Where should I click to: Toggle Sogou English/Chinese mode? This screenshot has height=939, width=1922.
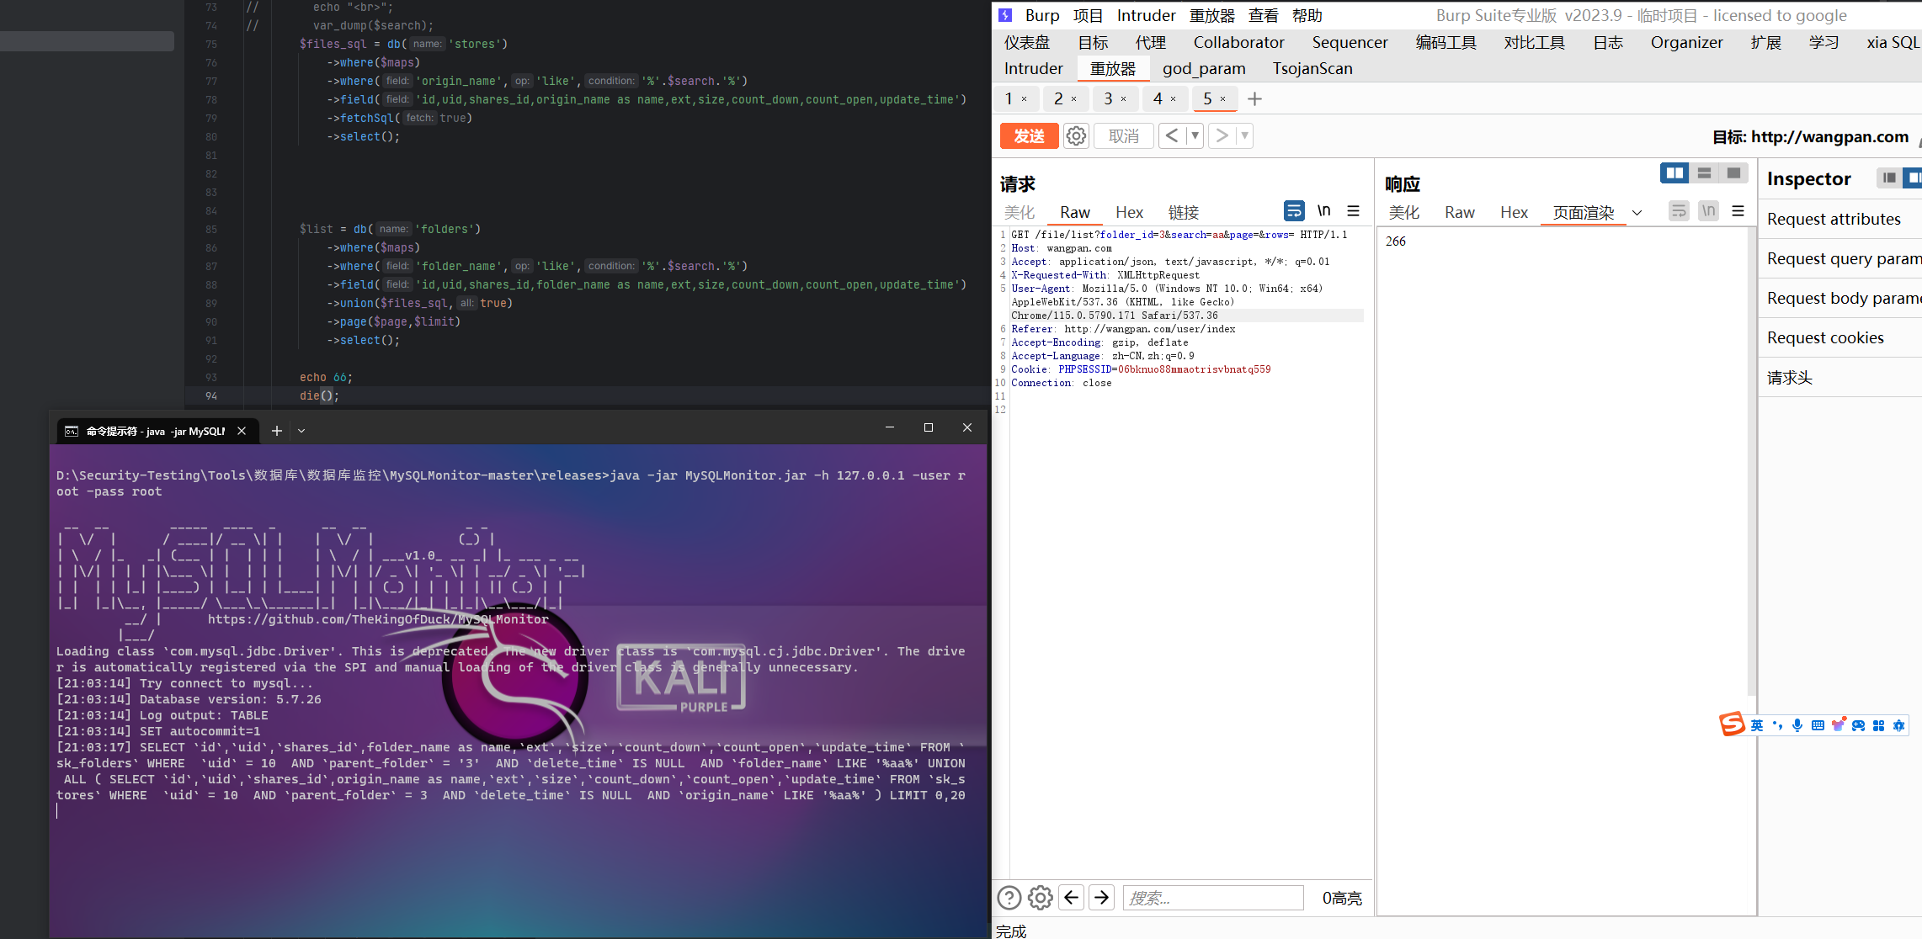[x=1757, y=725]
